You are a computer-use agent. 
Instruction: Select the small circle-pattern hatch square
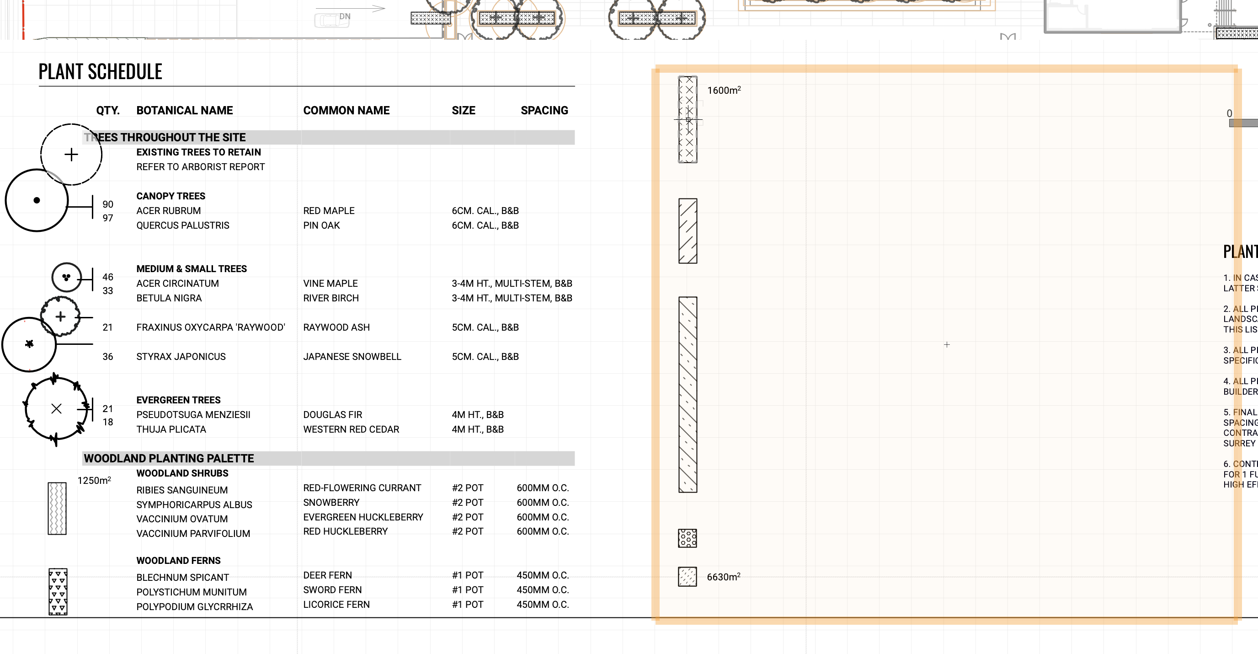pyautogui.click(x=687, y=538)
